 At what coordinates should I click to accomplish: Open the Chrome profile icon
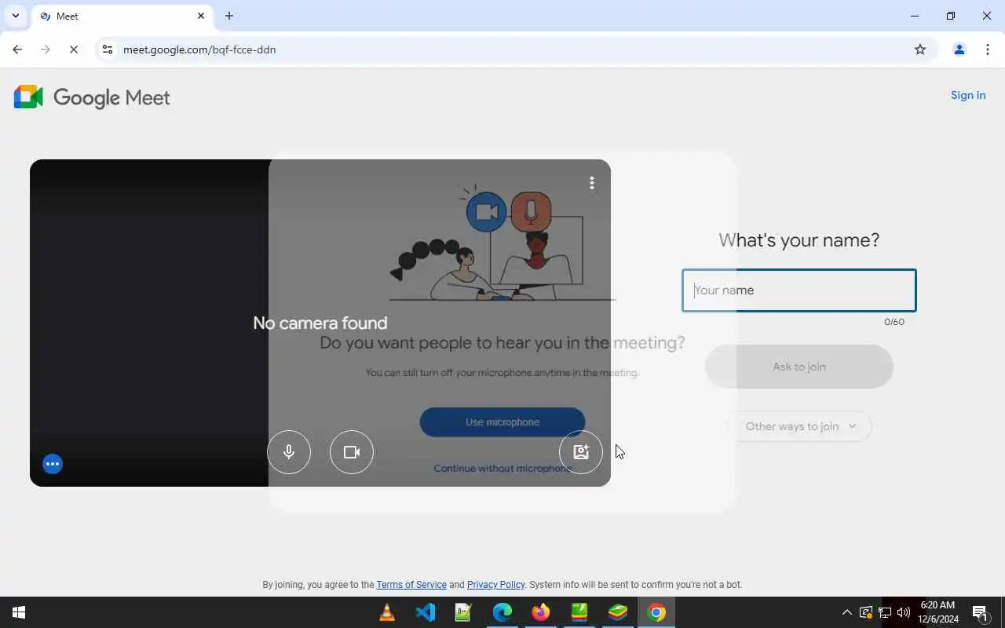tap(959, 49)
